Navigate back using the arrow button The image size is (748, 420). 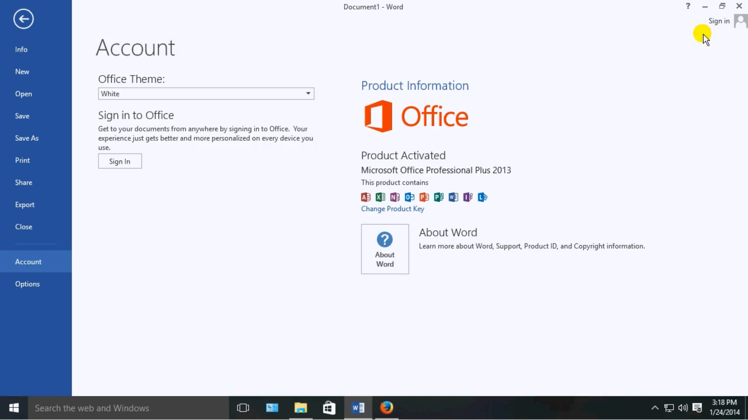23,18
